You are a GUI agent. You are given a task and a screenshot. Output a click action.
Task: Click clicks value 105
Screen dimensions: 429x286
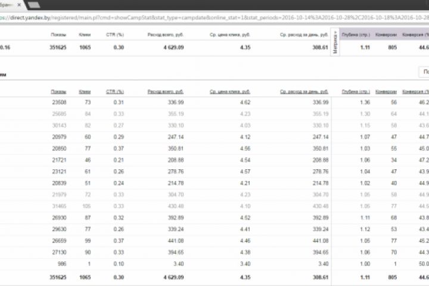click(86, 206)
